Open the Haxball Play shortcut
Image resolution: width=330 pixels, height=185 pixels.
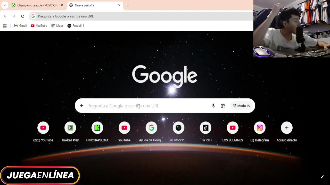[x=70, y=132]
